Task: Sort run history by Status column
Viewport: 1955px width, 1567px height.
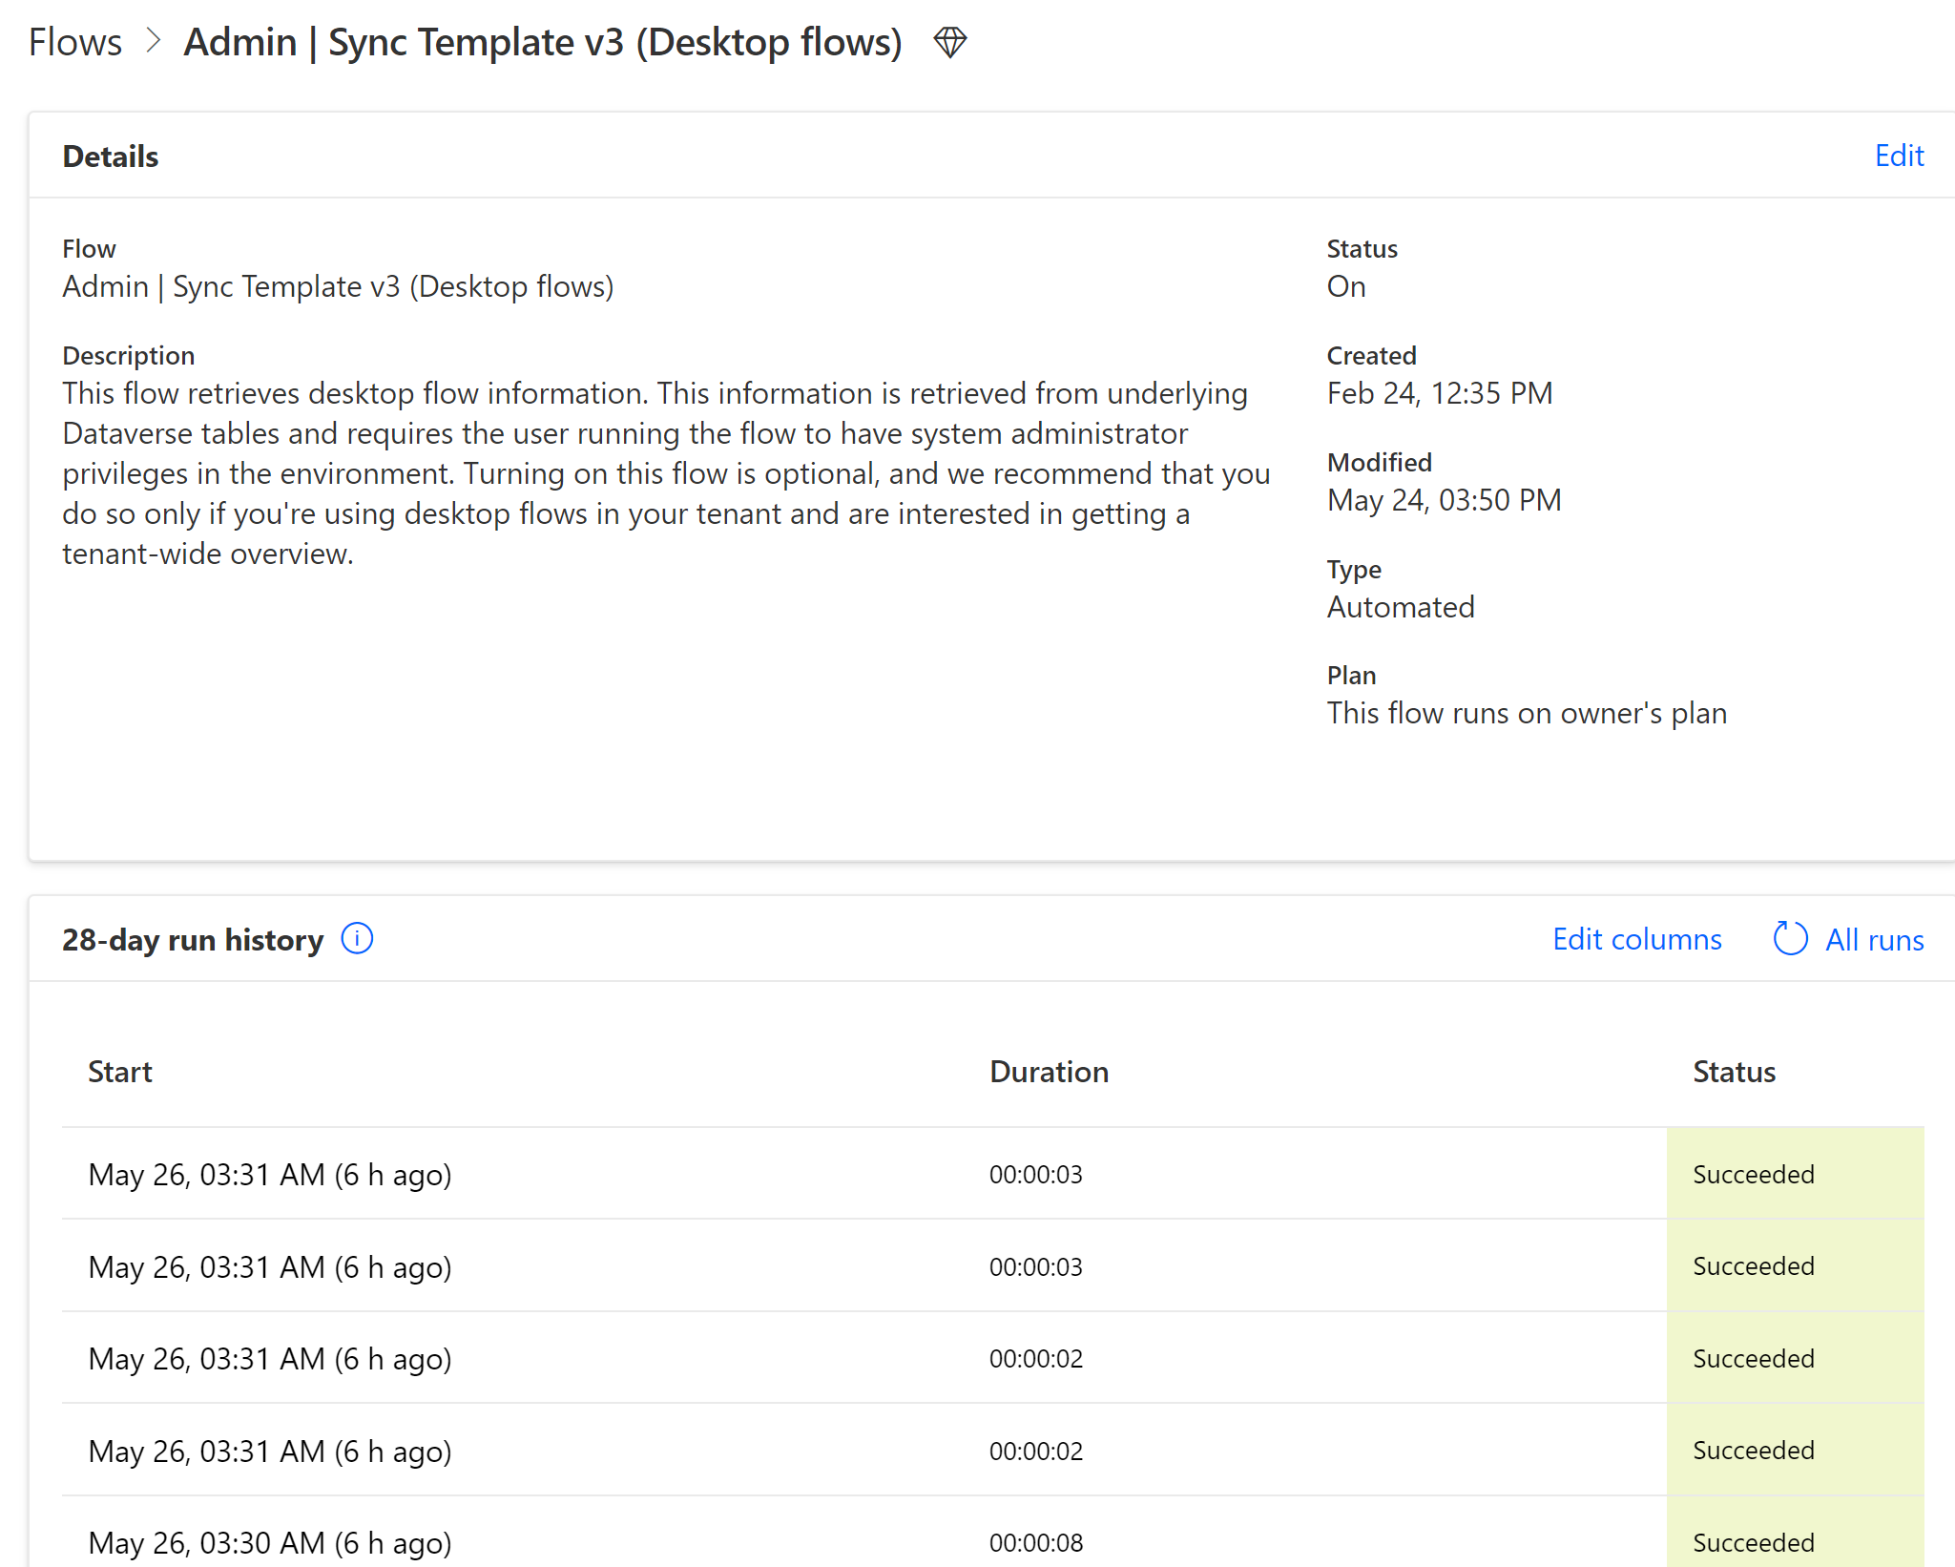Action: pyautogui.click(x=1734, y=1071)
